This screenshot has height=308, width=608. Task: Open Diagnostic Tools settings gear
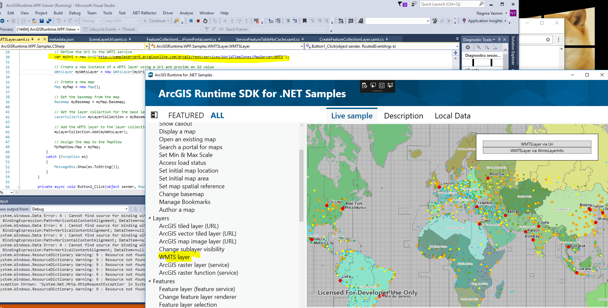[x=468, y=47]
